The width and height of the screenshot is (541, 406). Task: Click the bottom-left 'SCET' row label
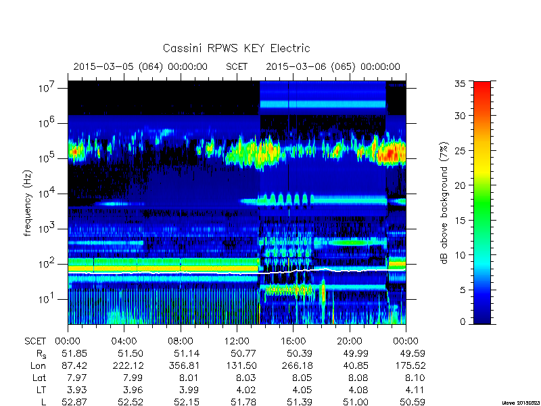tap(35, 341)
